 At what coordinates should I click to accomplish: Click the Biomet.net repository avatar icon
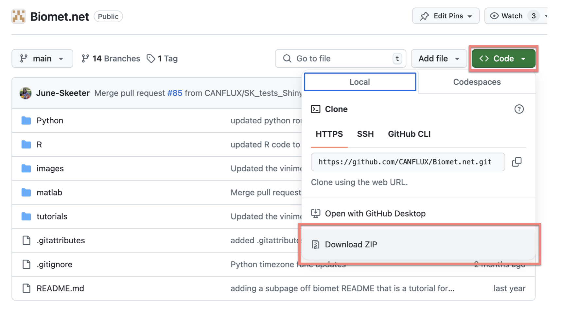pyautogui.click(x=19, y=16)
